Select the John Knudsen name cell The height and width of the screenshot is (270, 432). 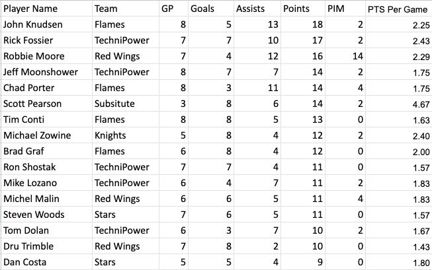pyautogui.click(x=46, y=24)
